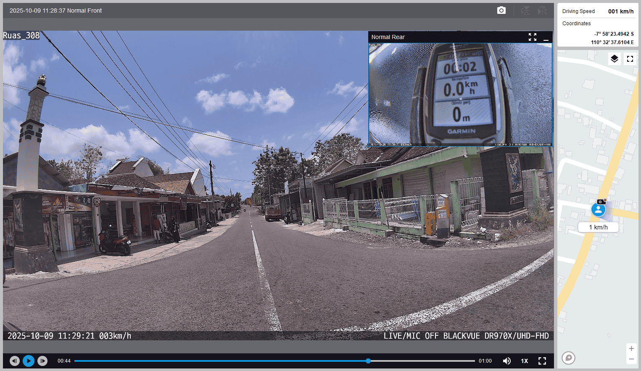641x371 pixels.
Task: Zoom out on the map
Action: pos(631,359)
